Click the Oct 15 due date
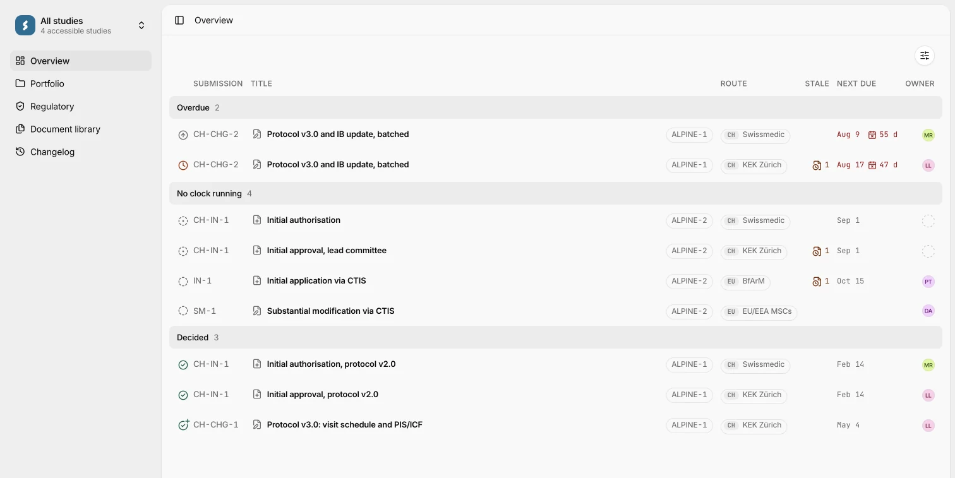Image resolution: width=955 pixels, height=478 pixels. click(850, 281)
